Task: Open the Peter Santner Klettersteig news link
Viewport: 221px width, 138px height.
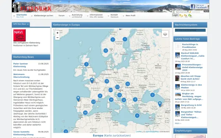Action: [21, 65]
